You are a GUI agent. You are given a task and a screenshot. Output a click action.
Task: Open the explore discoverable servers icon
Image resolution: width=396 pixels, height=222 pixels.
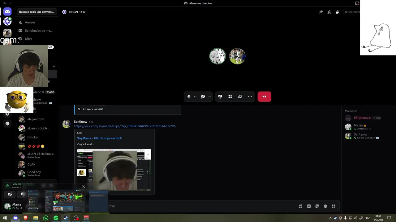pyautogui.click(x=7, y=124)
